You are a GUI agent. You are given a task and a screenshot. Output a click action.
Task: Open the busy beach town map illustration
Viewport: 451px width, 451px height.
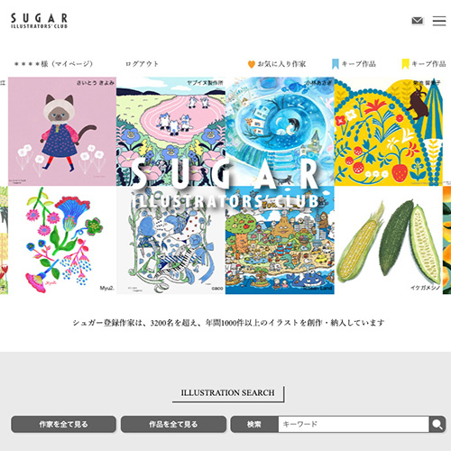(x=280, y=240)
